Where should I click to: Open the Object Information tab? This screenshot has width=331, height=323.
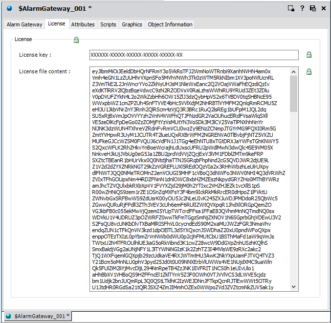point(170,24)
